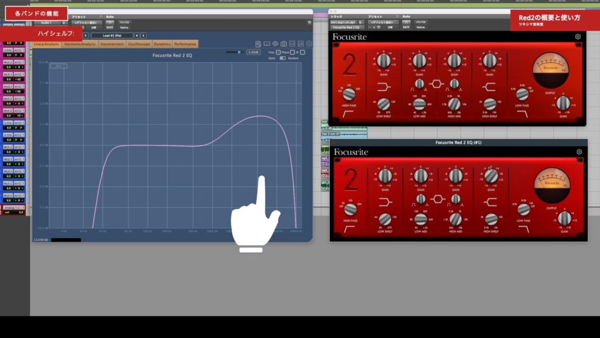Click the LOW SHELF frequency knob in Red 2 EQ (#1)
600x338 pixels.
pyautogui.click(x=386, y=219)
